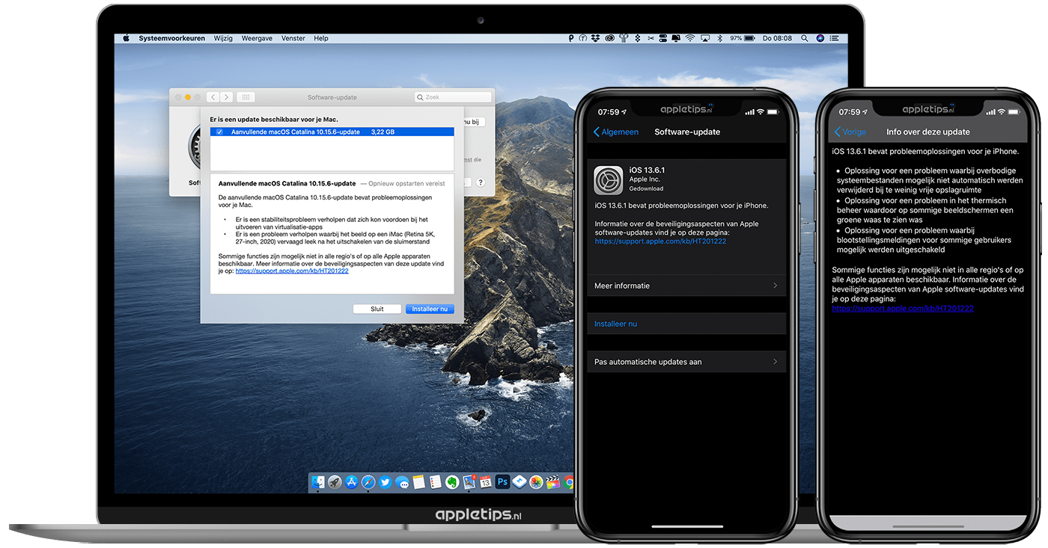The image size is (1048, 548).
Task: Launch Photoshop from the dock
Action: (502, 481)
